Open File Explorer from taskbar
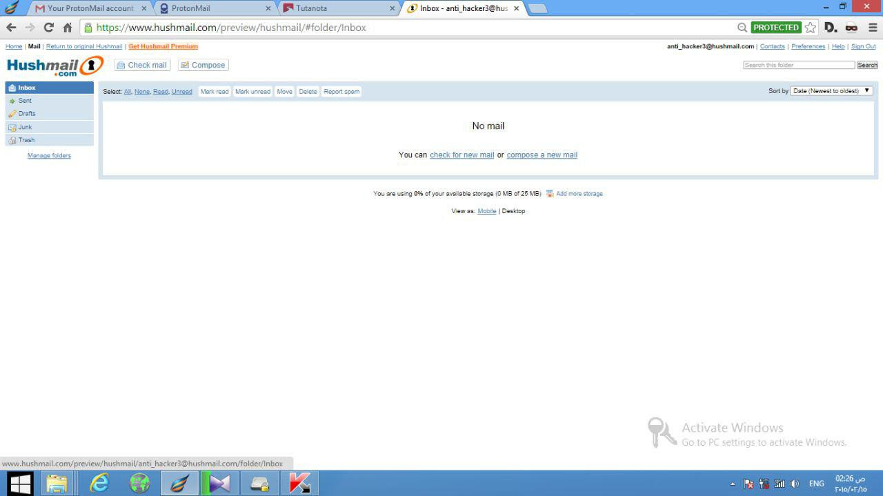 [x=57, y=484]
